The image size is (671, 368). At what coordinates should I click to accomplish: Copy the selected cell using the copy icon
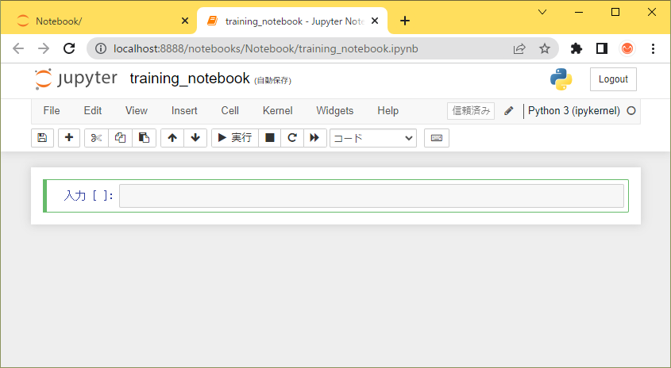(120, 138)
